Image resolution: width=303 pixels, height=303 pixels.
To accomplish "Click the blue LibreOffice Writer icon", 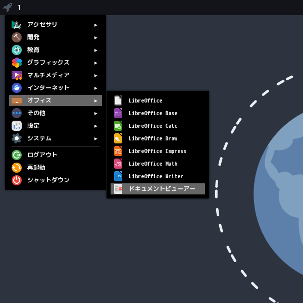I will pos(118,176).
